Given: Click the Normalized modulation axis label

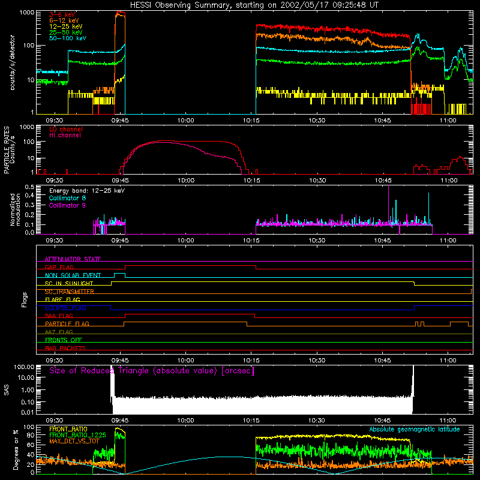Looking at the screenshot, I should point(15,209).
